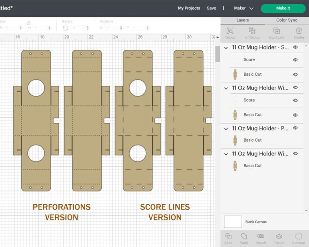Duplicate the selected layer
The width and height of the screenshot is (309, 247).
click(x=277, y=33)
